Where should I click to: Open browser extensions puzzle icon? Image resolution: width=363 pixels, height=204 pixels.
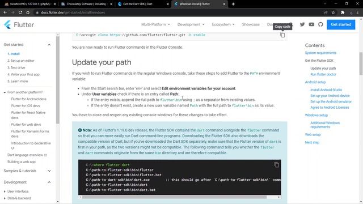(x=343, y=12)
